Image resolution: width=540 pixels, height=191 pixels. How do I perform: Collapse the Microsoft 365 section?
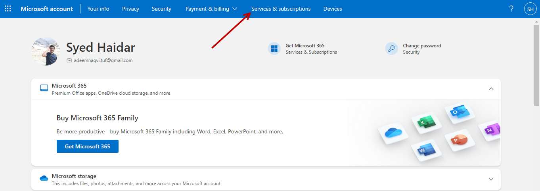pos(491,89)
